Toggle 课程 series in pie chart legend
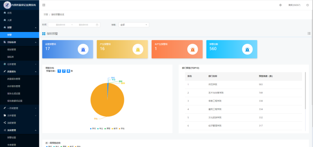 pyautogui.click(x=107, y=128)
